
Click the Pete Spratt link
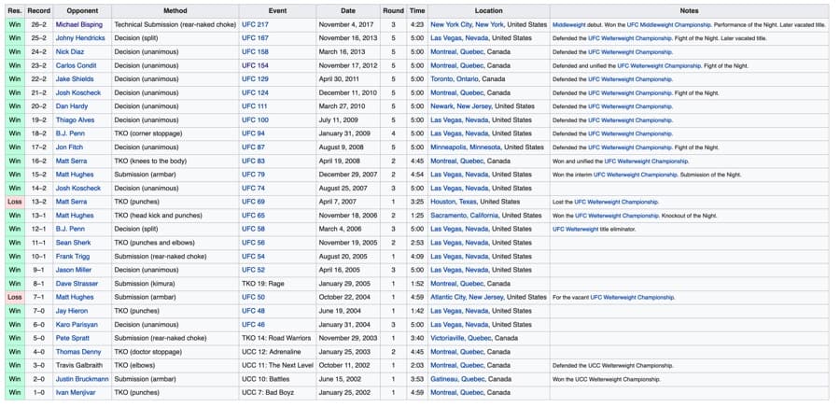click(x=72, y=339)
